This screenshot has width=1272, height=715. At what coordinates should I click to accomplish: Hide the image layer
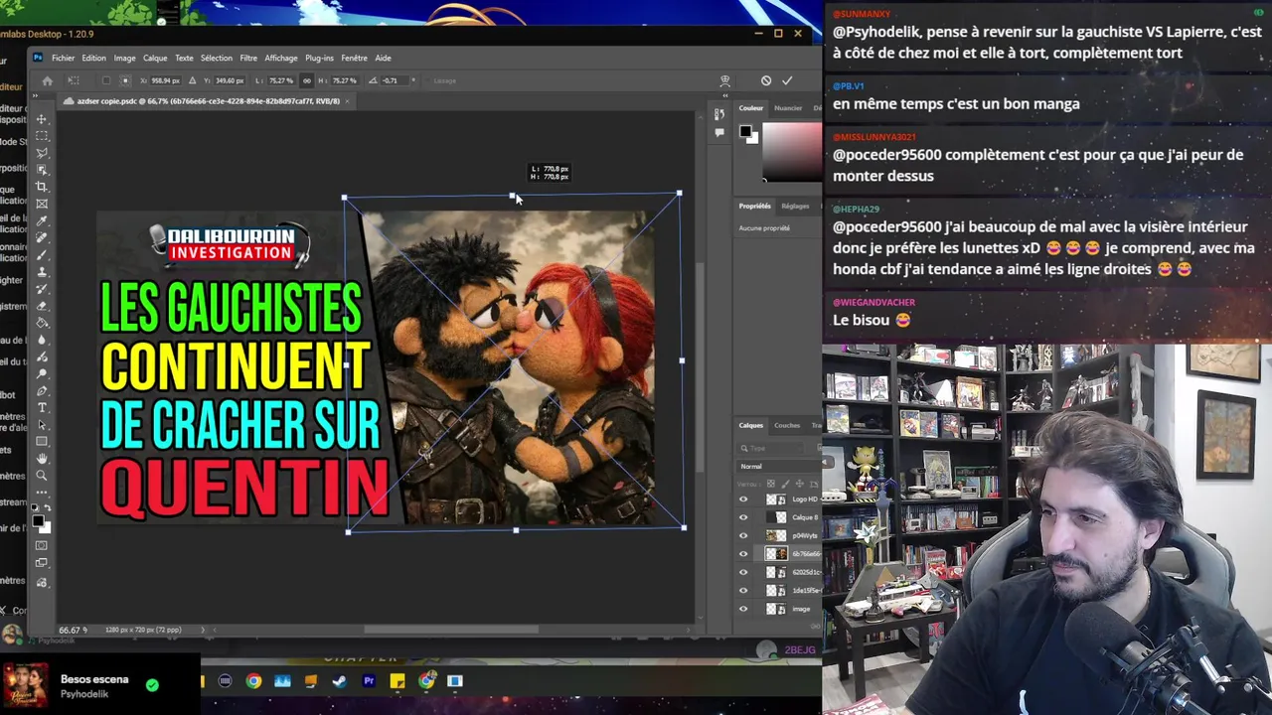pyautogui.click(x=743, y=609)
